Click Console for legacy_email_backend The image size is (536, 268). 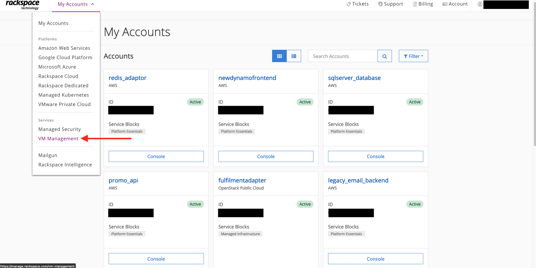[x=375, y=259]
